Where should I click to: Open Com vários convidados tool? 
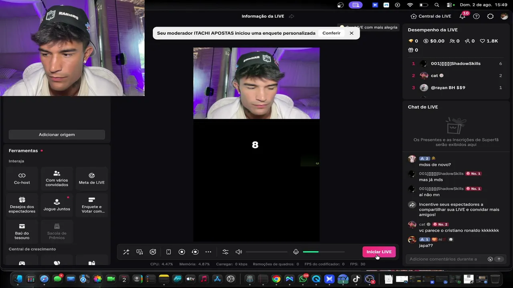tap(57, 178)
